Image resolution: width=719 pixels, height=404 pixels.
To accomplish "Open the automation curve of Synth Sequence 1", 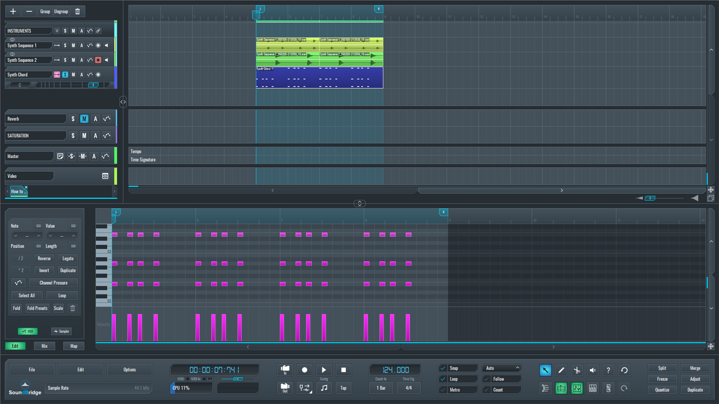I will (x=90, y=45).
